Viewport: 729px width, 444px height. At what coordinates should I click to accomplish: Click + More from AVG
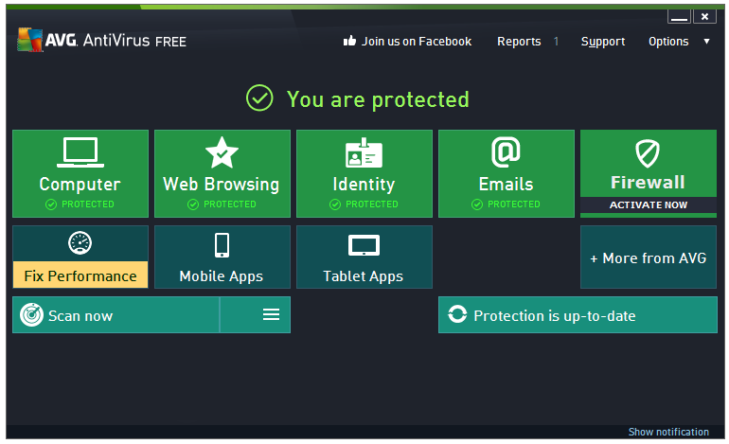click(x=649, y=258)
